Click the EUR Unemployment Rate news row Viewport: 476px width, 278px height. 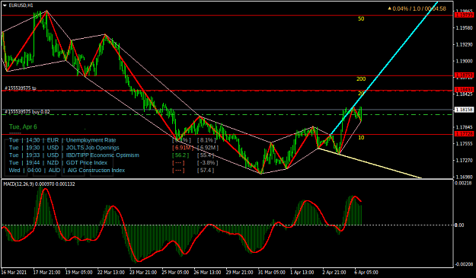click(x=112, y=140)
